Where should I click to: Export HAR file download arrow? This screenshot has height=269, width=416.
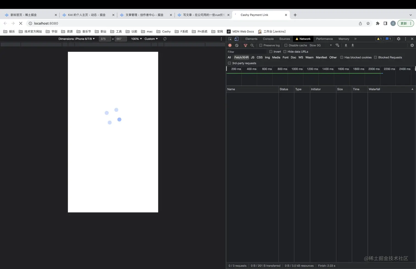(352, 45)
